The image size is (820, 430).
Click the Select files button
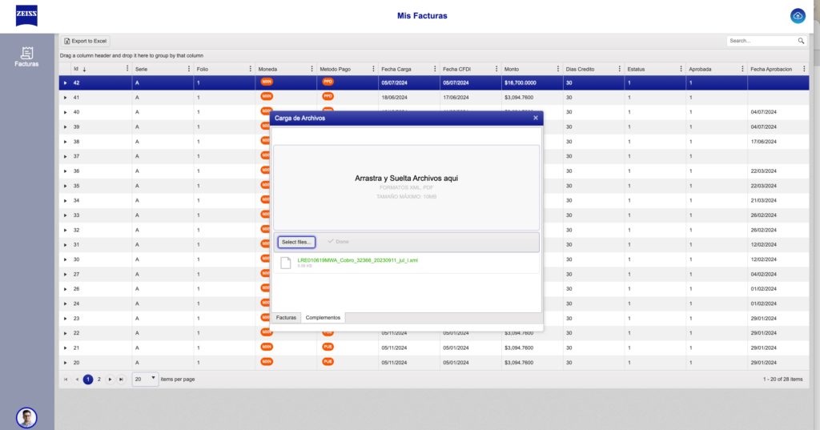click(296, 242)
